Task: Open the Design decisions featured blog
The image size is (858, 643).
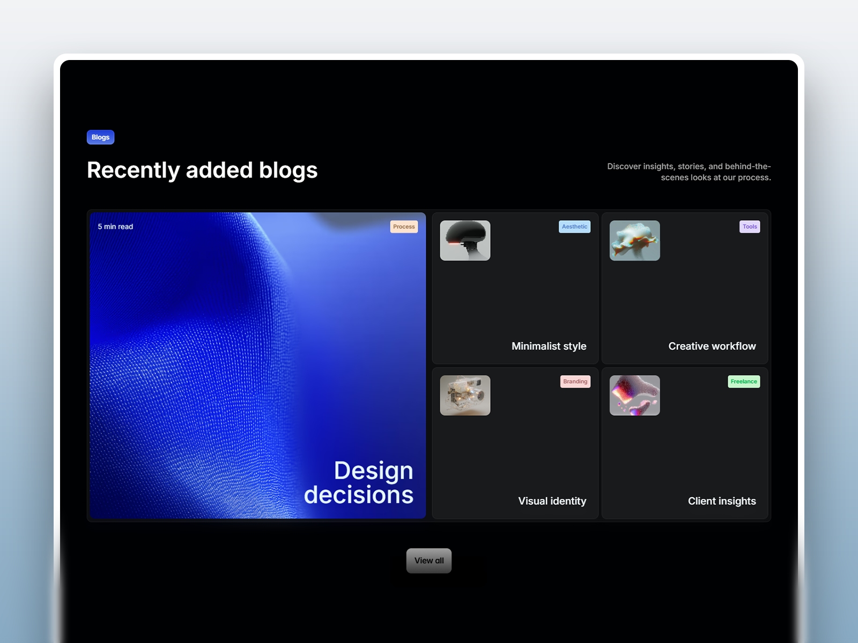Action: (x=257, y=364)
